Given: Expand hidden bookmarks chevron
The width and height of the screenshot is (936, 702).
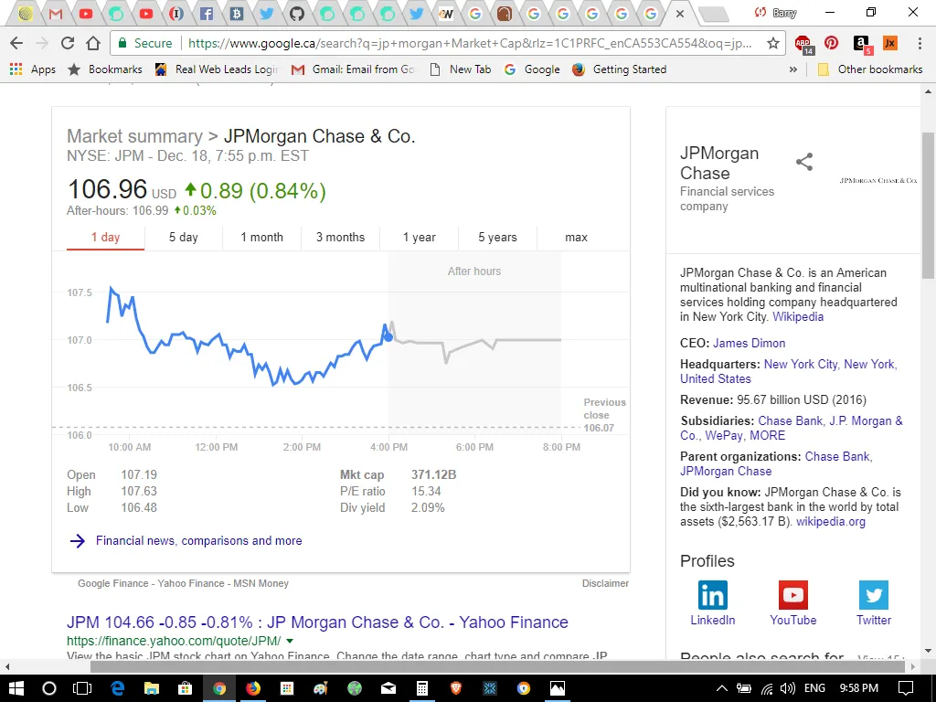Looking at the screenshot, I should (x=792, y=69).
